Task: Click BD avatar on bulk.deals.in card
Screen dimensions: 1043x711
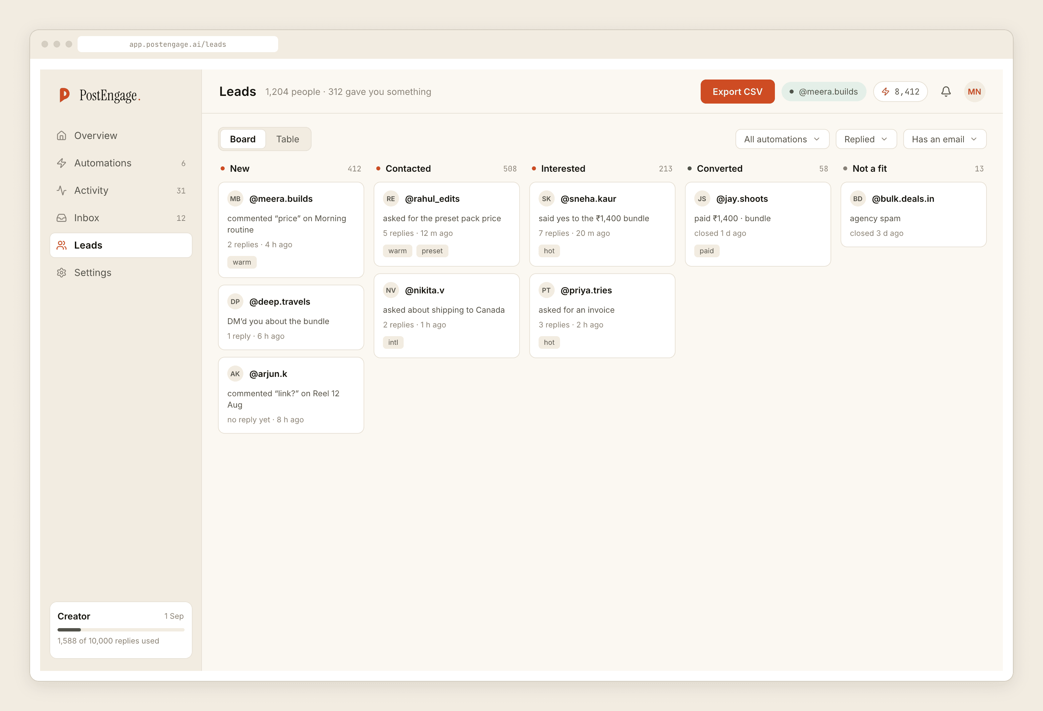Action: coord(858,199)
